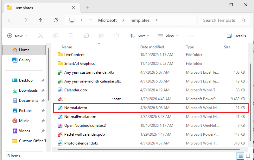Open Gallery in navigation pane
The width and height of the screenshot is (254, 160).
(24, 60)
